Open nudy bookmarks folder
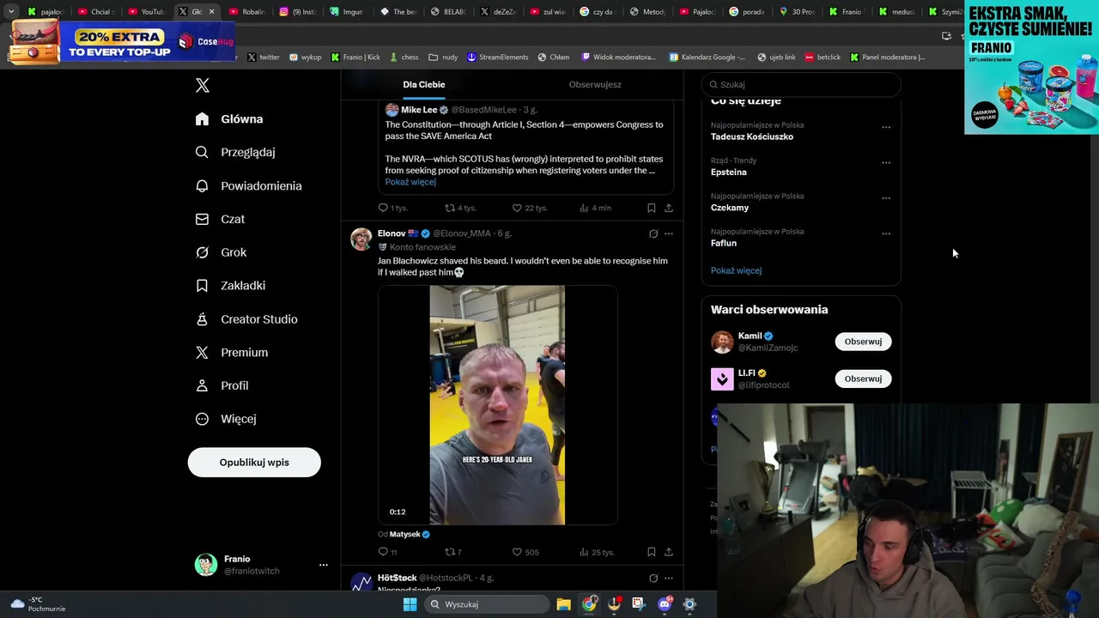The width and height of the screenshot is (1099, 618). (x=444, y=58)
